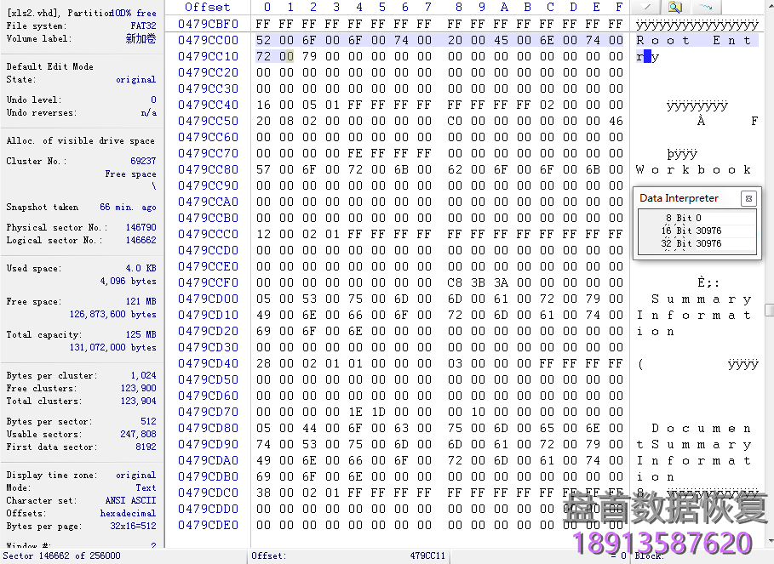Viewport: 774px width, 564px height.
Task: Click the vertical scrollbar thumb
Action: point(769,310)
